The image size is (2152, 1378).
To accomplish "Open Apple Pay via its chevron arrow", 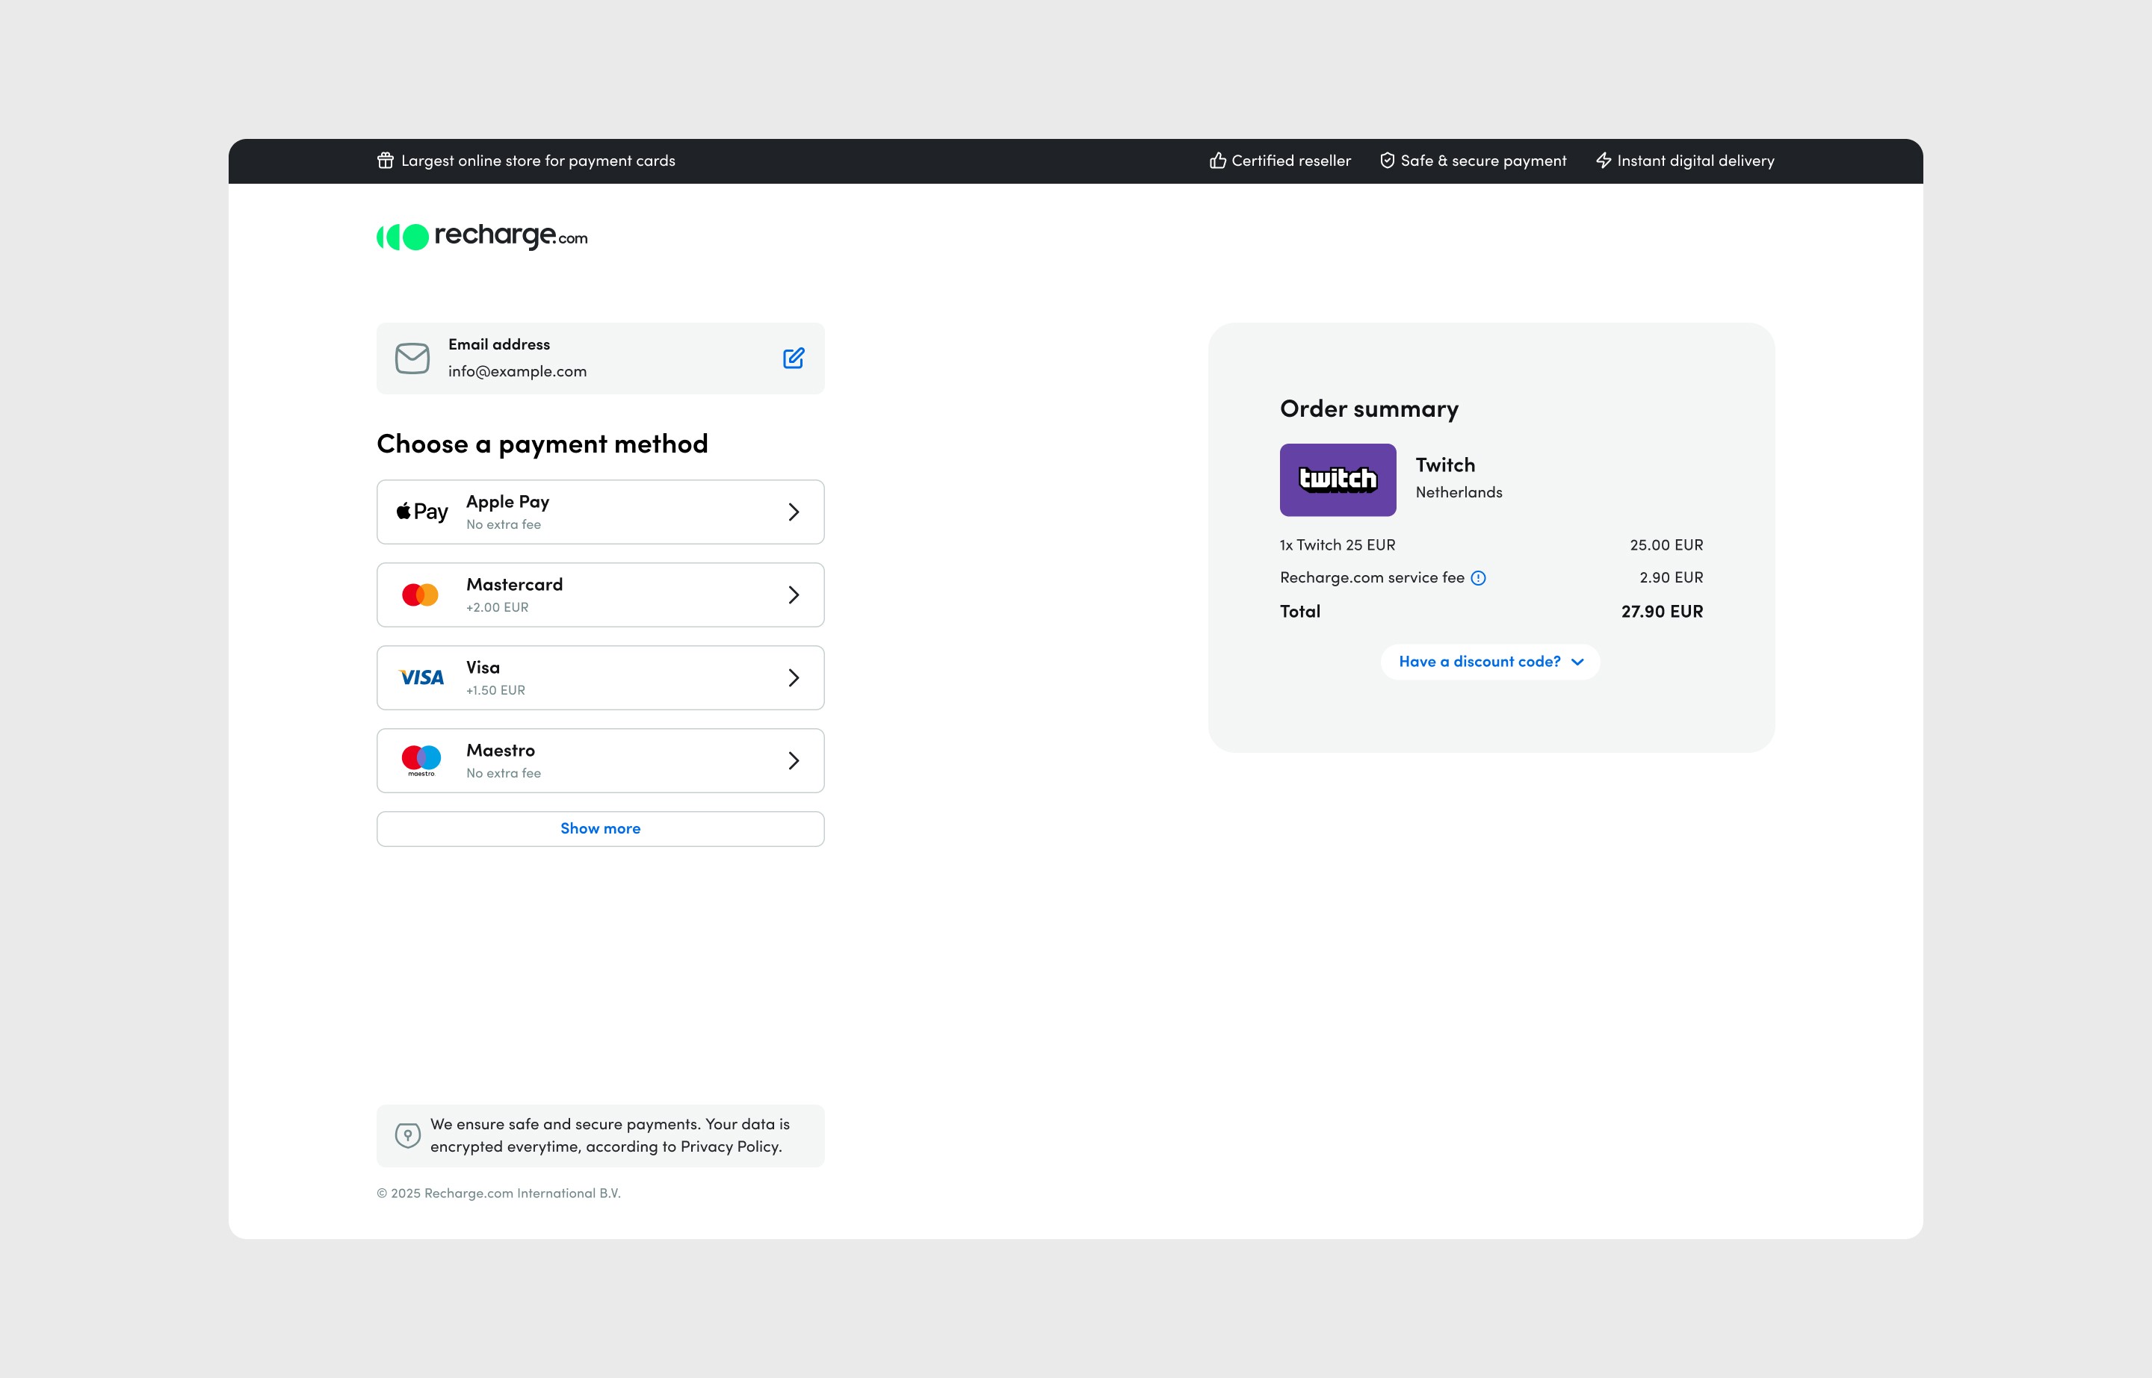I will tap(793, 512).
